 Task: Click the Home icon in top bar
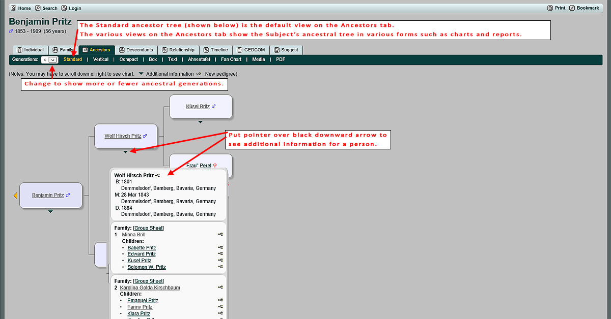[13, 8]
